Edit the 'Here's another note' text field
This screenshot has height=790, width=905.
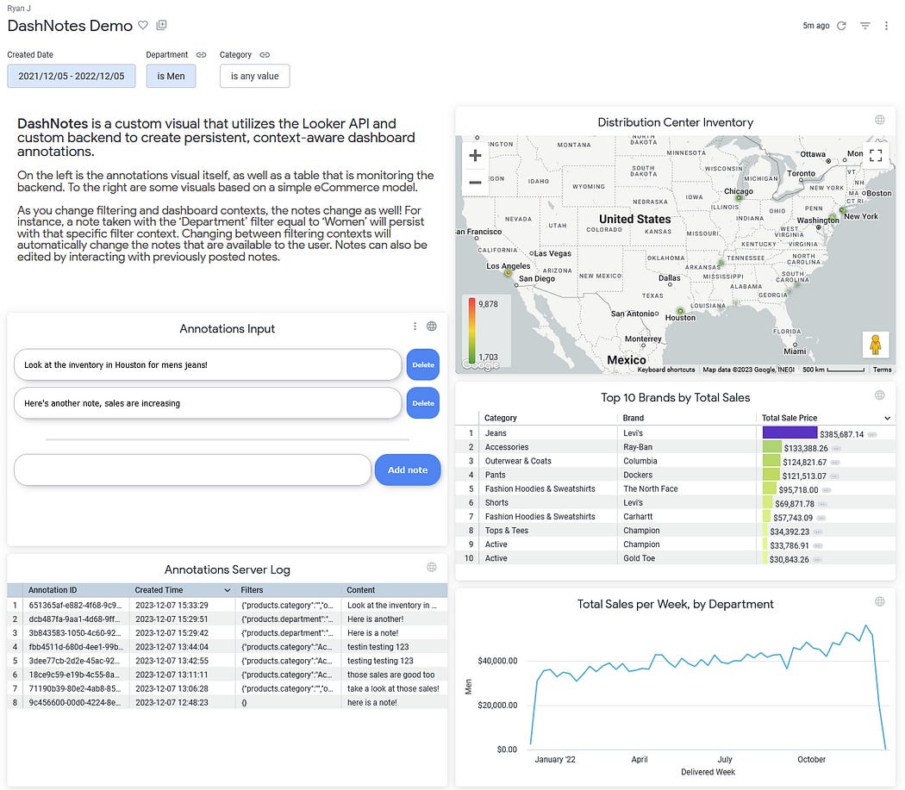[x=208, y=403]
